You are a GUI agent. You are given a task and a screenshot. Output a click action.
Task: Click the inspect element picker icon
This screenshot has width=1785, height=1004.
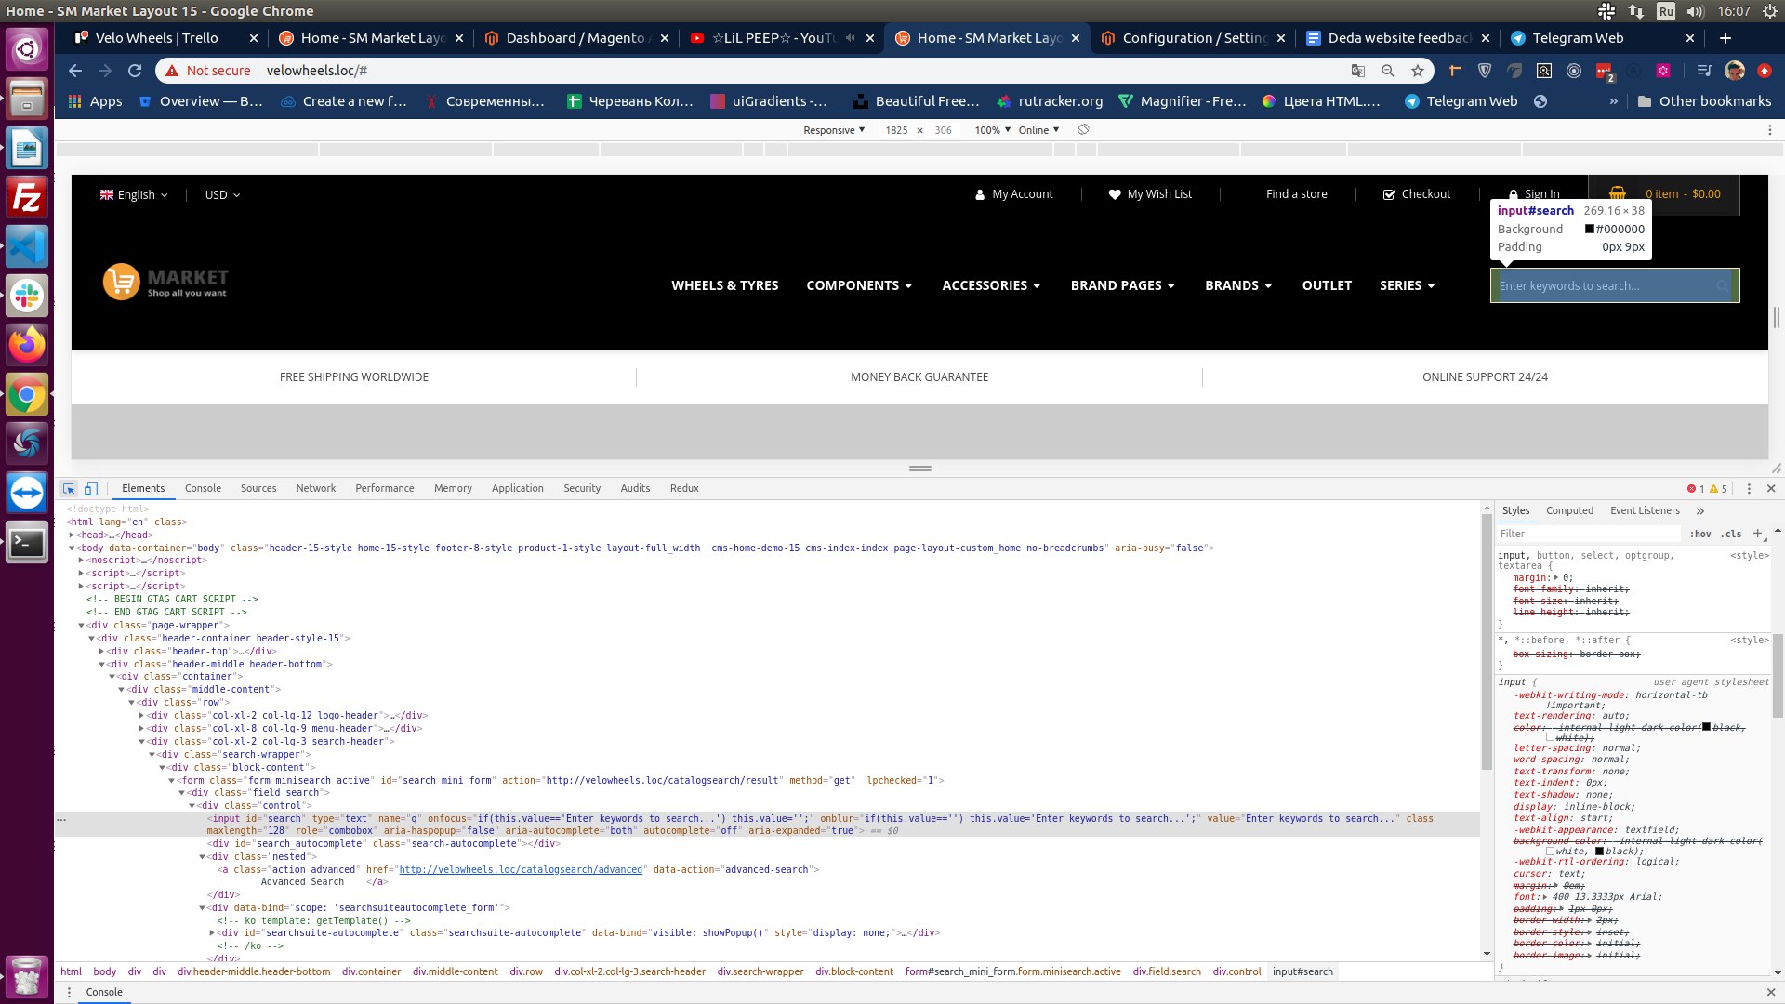point(69,488)
